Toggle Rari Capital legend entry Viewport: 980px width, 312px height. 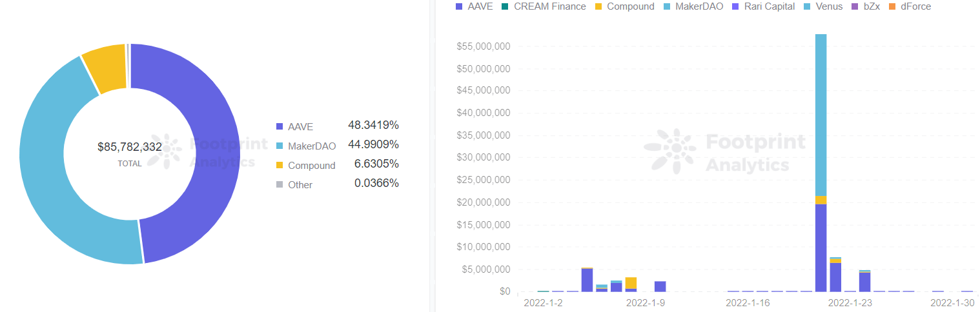(x=763, y=6)
